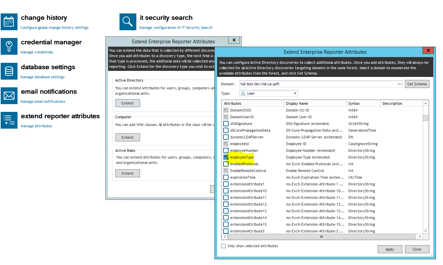Check the extensionAttribute2 checkbox
Screen dimensions: 443x265
(x=226, y=231)
